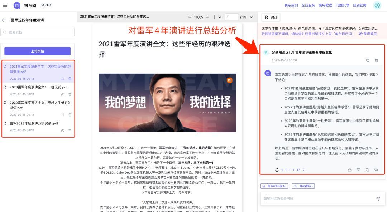
Task: Open 问题反馈 in top navigation
Action: pos(342,5)
